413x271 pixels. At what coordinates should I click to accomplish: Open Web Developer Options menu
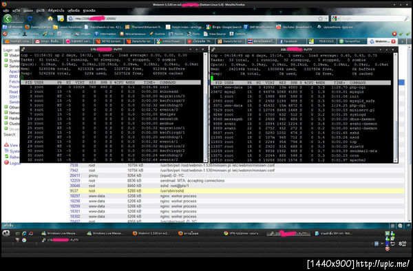click(237, 34)
